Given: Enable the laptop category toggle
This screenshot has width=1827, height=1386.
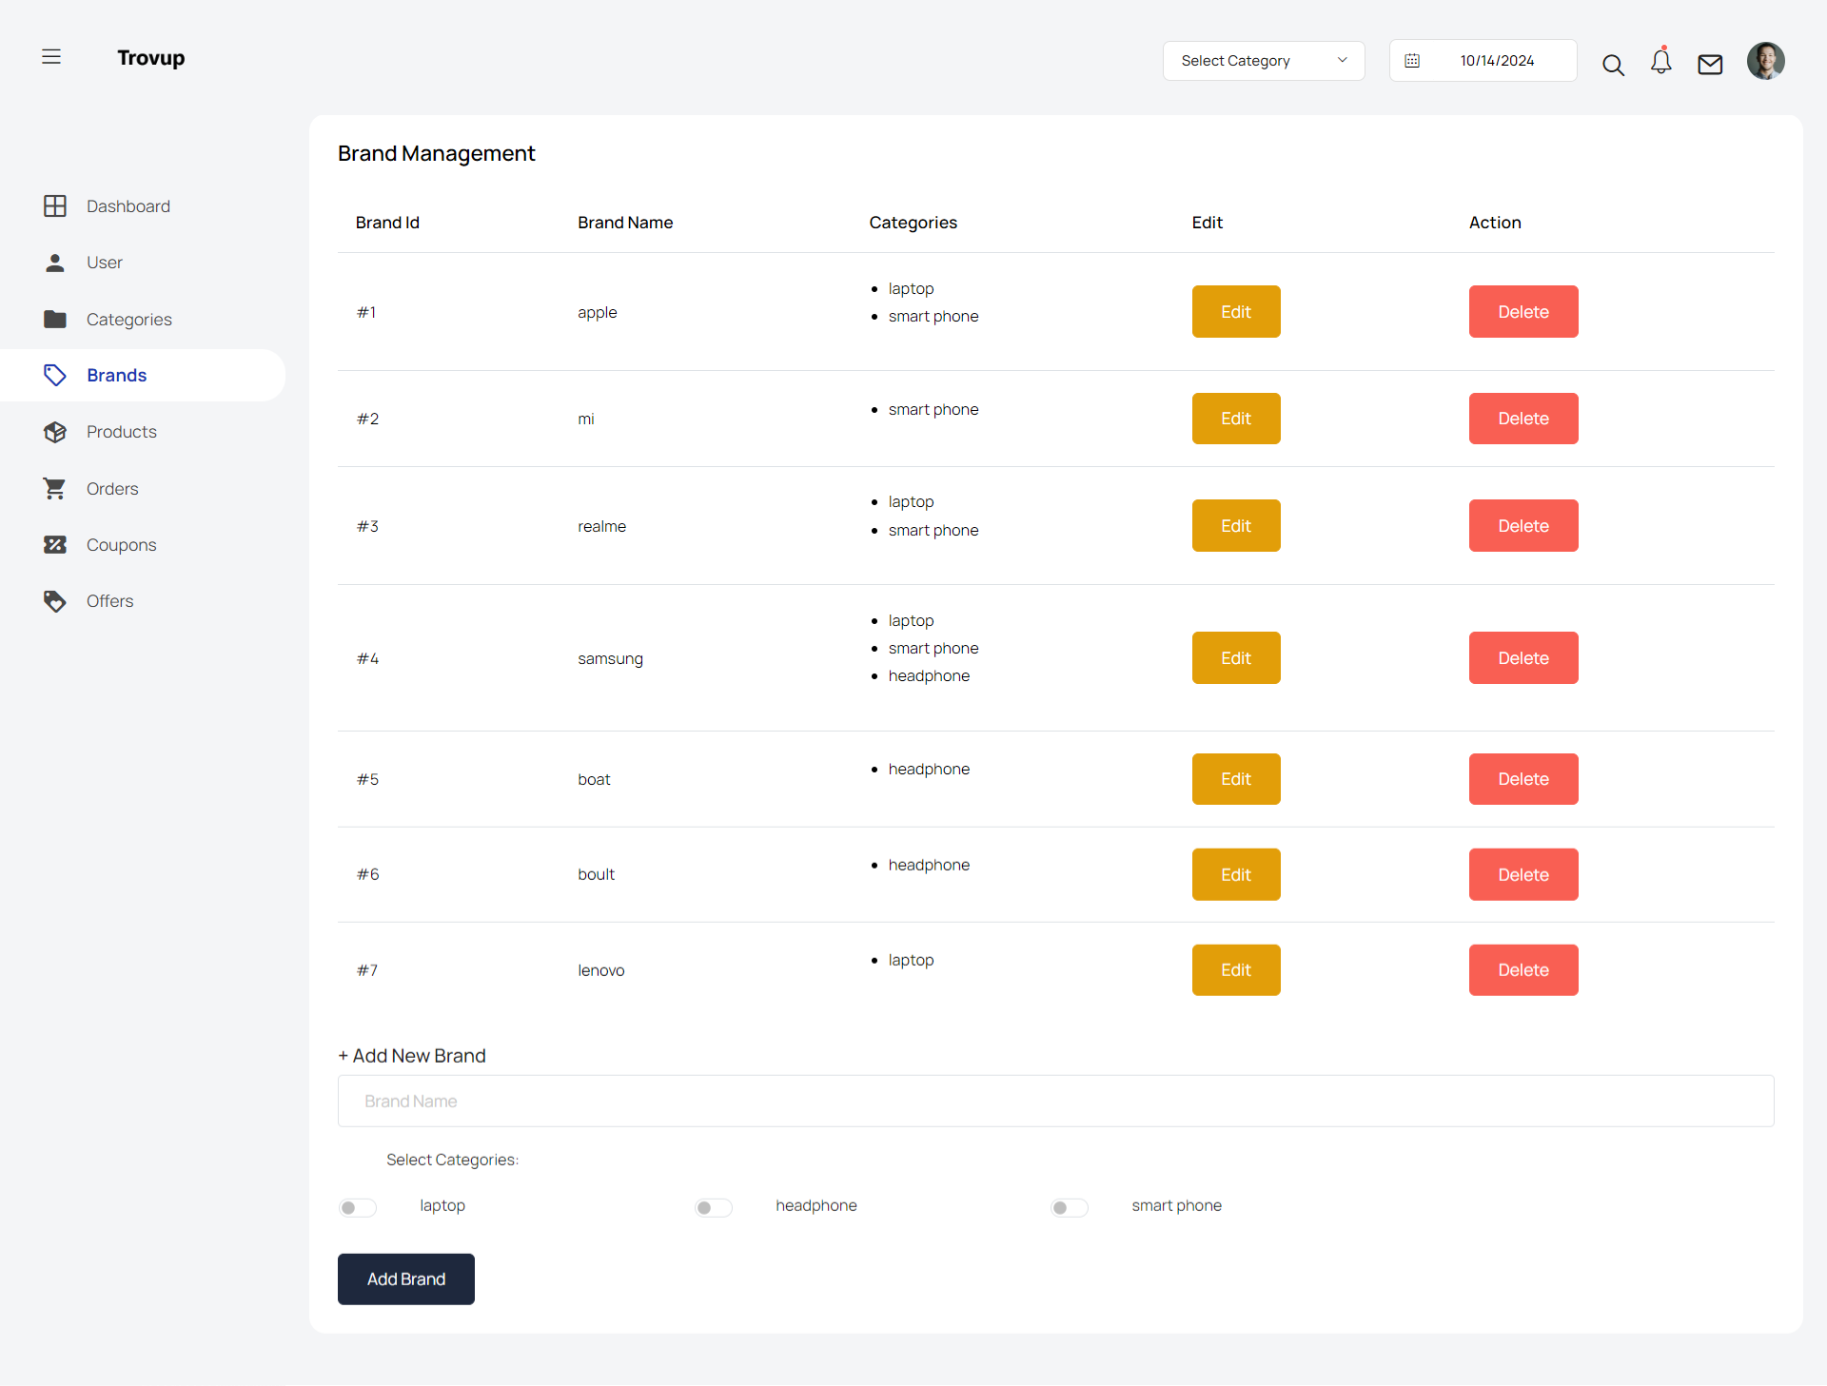Looking at the screenshot, I should 358,1208.
